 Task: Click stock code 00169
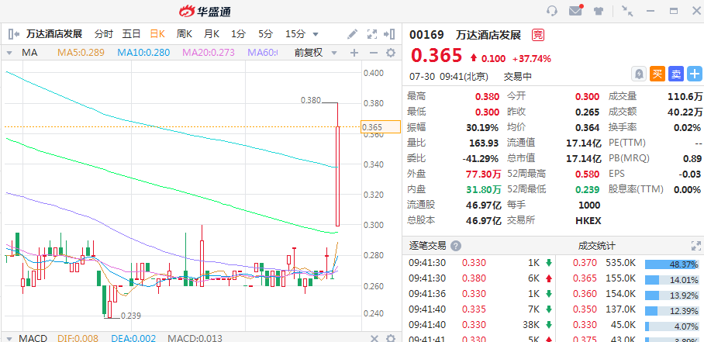(426, 35)
